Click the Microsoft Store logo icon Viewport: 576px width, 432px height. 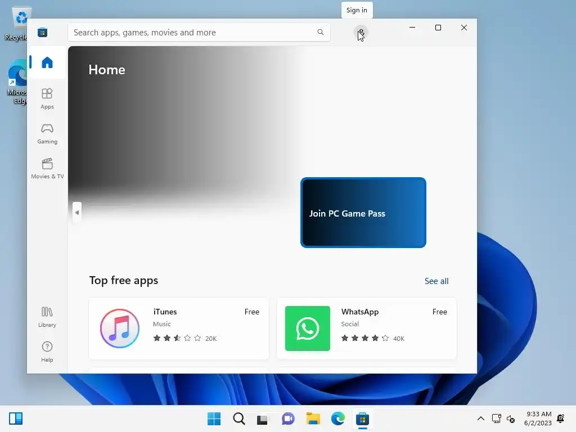pos(43,32)
